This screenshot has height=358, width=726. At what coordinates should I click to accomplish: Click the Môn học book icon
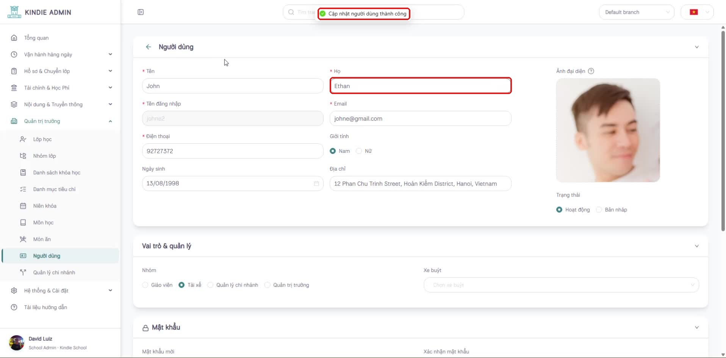pos(23,223)
